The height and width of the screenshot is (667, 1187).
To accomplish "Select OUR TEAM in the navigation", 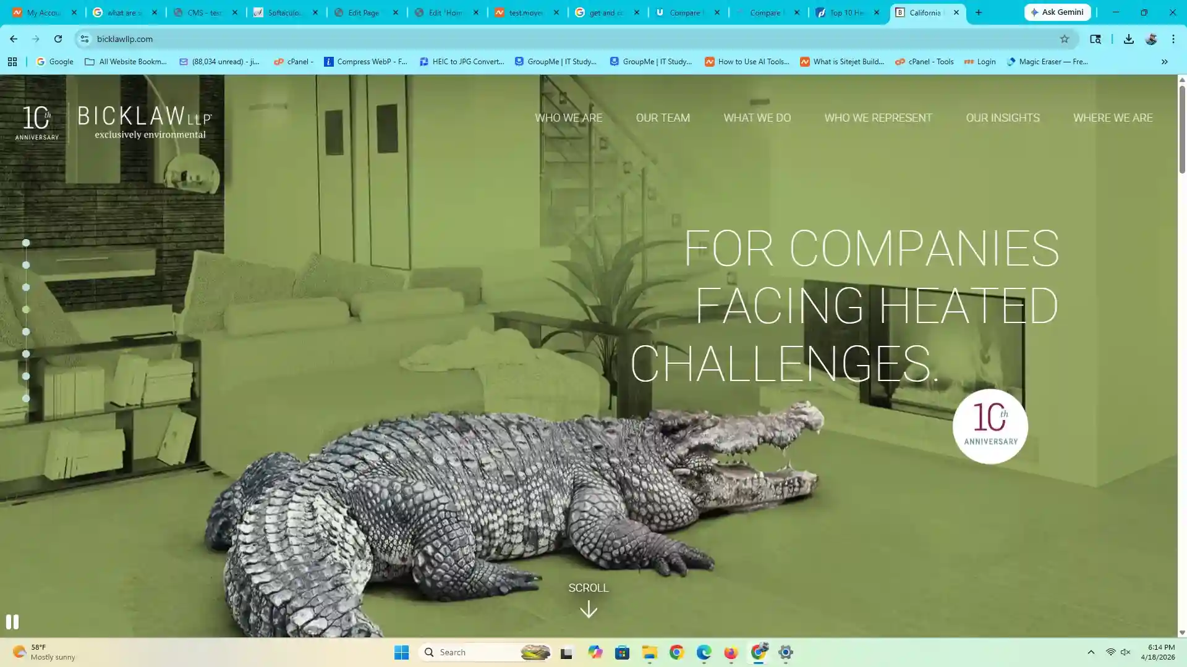I will click(662, 117).
